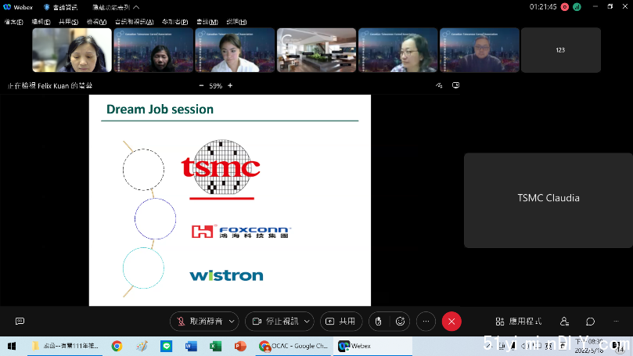Open Paint app icon in taskbar
633x356 pixels.
click(x=142, y=346)
